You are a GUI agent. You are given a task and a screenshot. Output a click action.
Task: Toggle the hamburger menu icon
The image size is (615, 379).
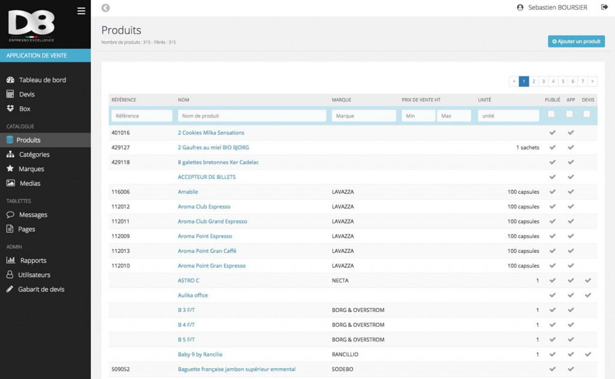(81, 11)
